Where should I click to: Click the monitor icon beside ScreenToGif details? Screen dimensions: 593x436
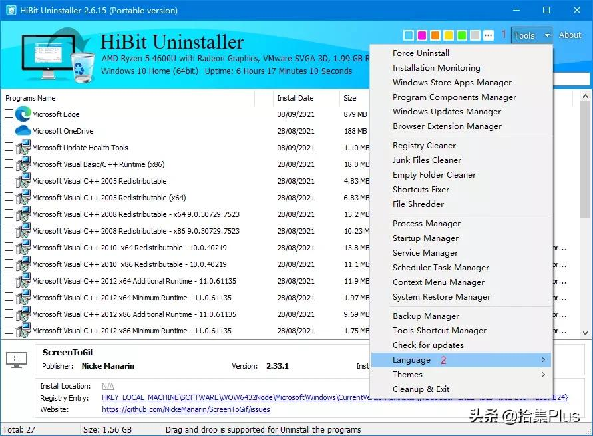click(x=17, y=360)
